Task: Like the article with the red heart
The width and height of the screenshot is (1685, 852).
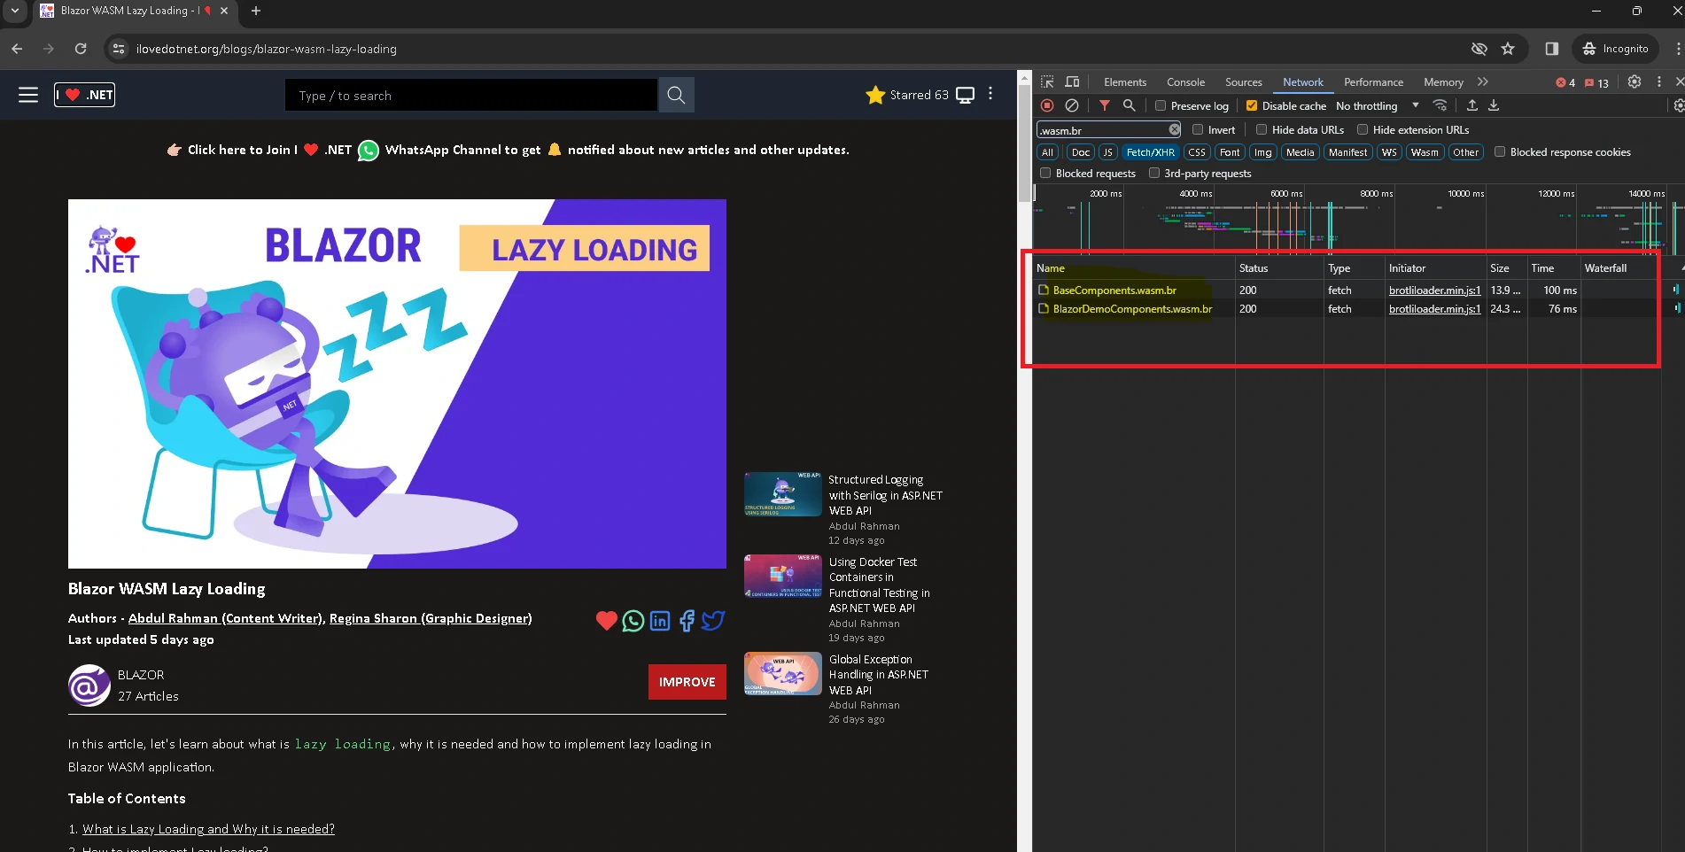Action: click(606, 621)
